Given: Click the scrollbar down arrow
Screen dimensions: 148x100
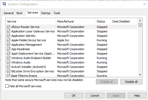Looking at the screenshot, I should [140, 75].
